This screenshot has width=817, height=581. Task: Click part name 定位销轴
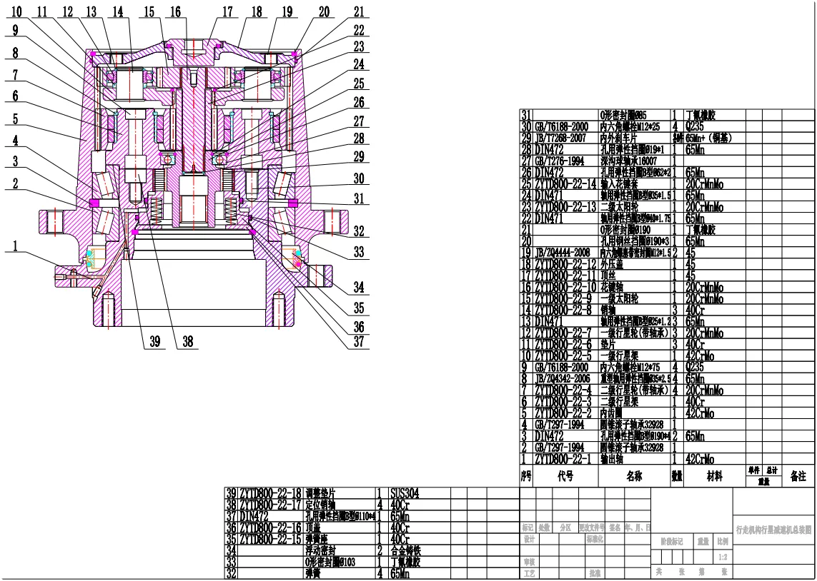(x=320, y=504)
